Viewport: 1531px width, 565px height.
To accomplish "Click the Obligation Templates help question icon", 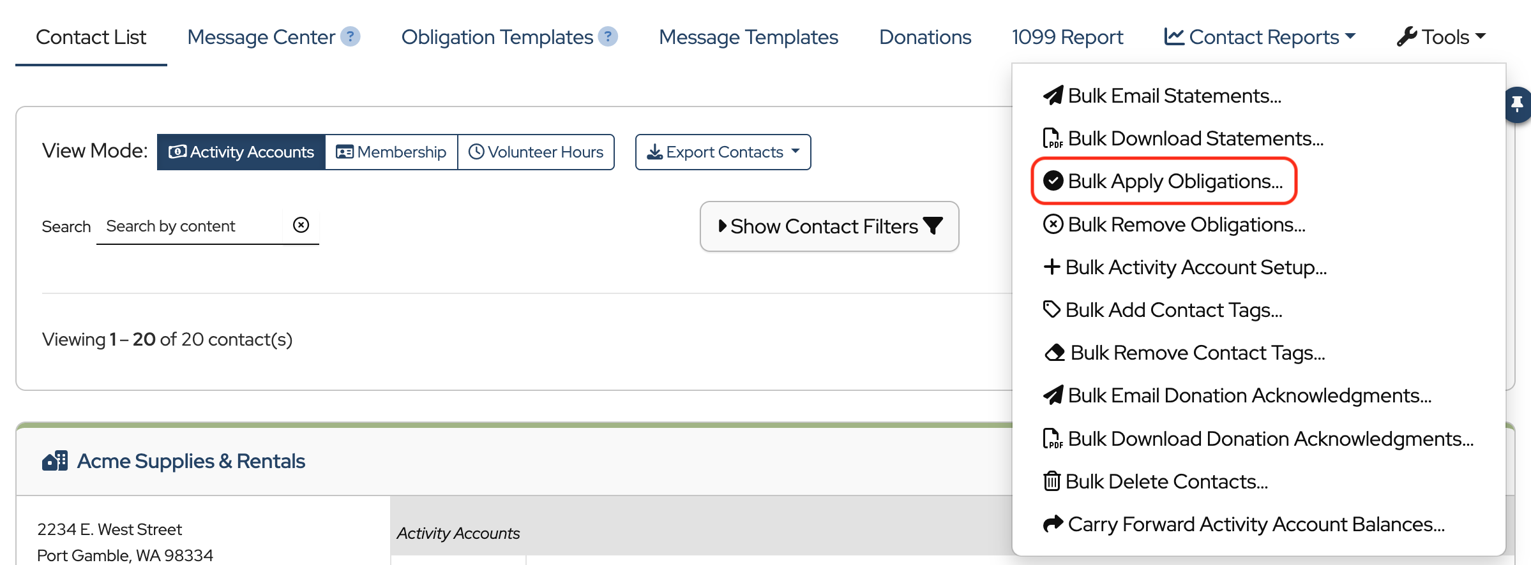I will click(608, 36).
